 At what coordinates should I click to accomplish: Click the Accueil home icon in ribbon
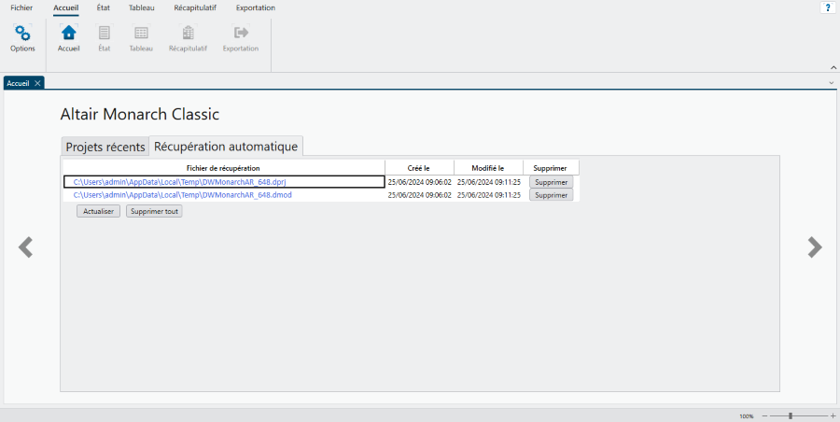[68, 34]
